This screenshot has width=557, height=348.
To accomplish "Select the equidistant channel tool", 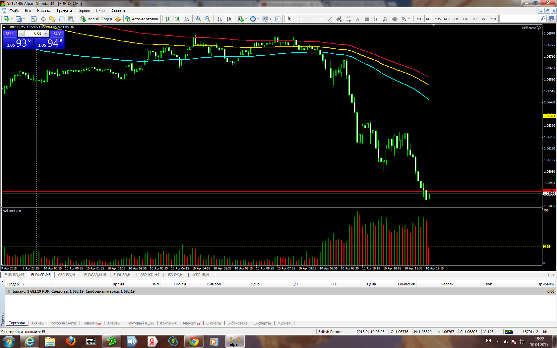I will point(339,19).
